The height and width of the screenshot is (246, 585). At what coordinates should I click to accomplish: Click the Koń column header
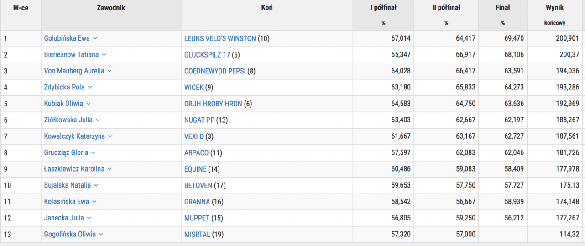[x=267, y=8]
